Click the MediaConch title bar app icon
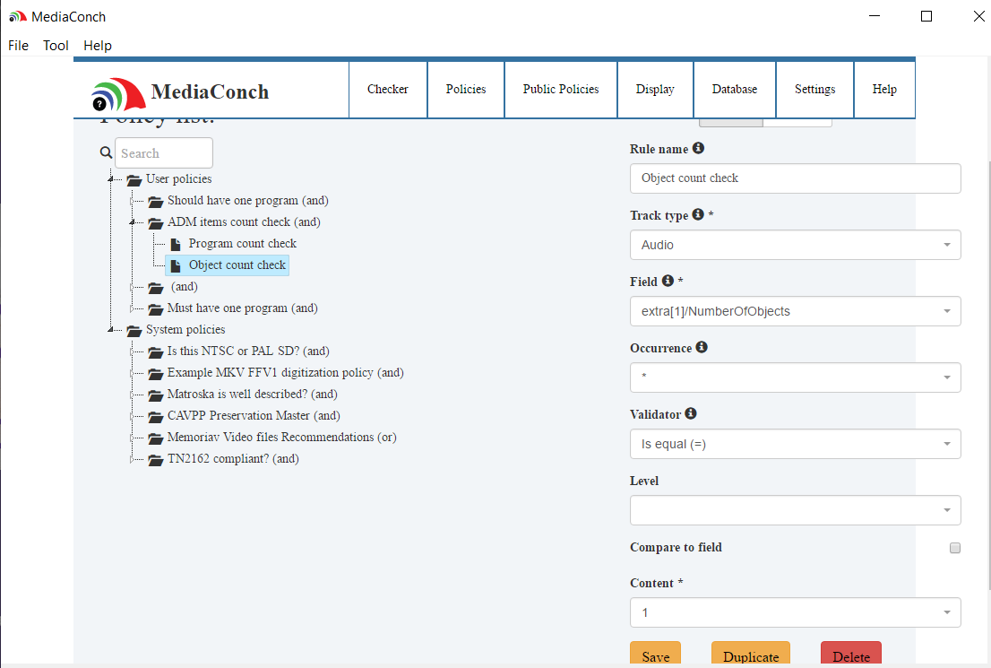The height and width of the screenshot is (668, 991). coord(18,17)
